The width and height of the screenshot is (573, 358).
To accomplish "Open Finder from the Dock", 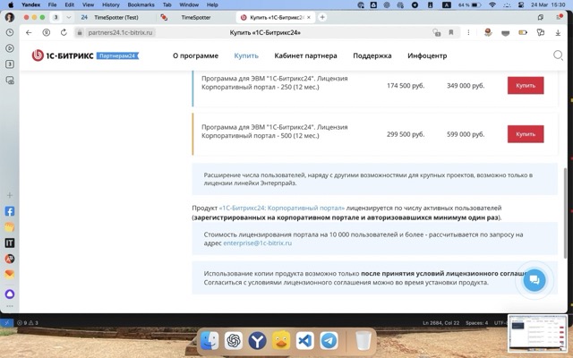I will (x=209, y=341).
